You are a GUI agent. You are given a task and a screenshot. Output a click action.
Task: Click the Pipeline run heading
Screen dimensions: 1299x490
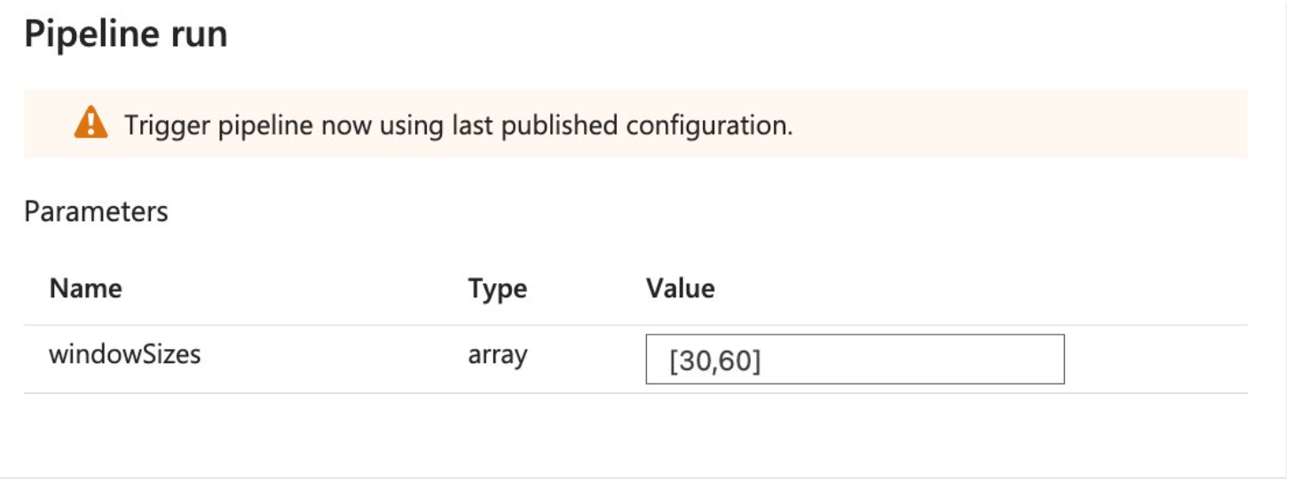pyautogui.click(x=126, y=35)
